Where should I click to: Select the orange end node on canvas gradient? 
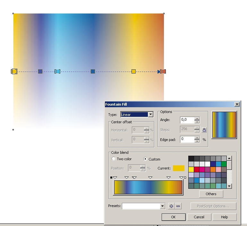(164, 71)
